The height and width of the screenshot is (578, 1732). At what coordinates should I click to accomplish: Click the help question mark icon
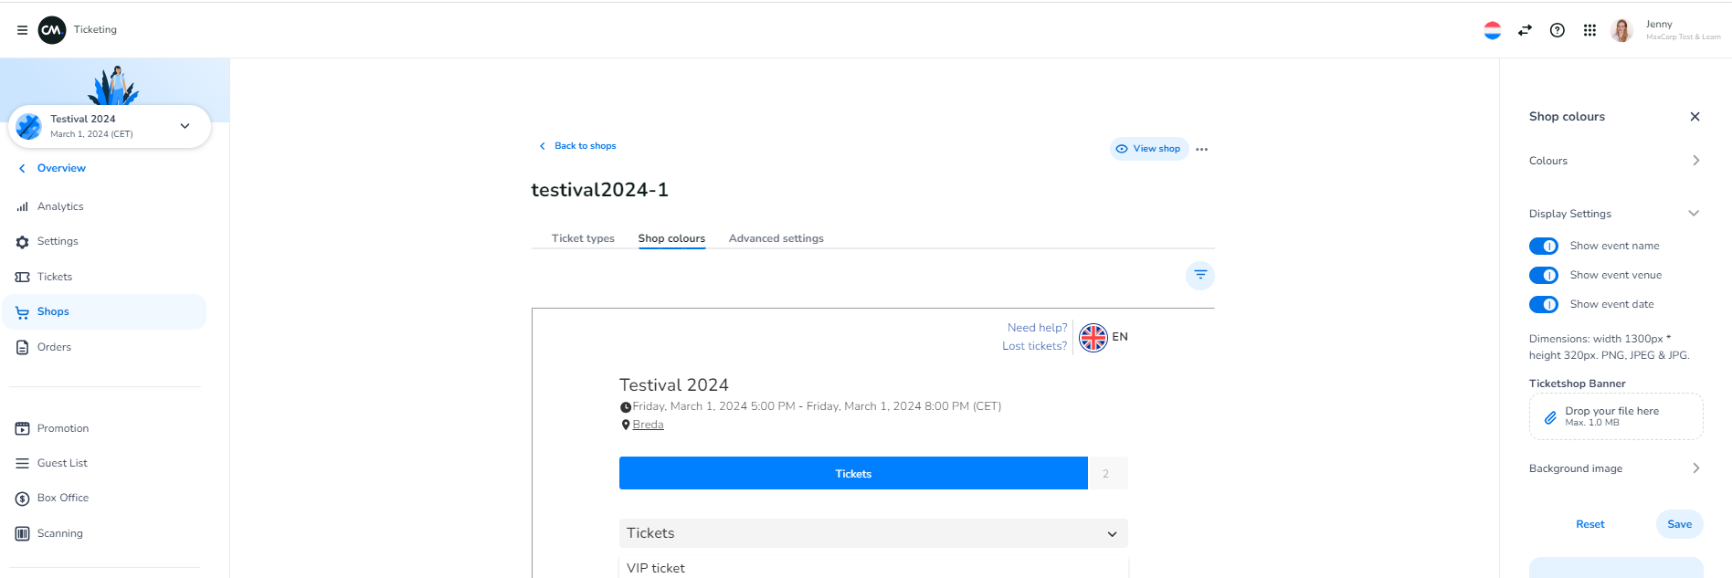(x=1558, y=30)
